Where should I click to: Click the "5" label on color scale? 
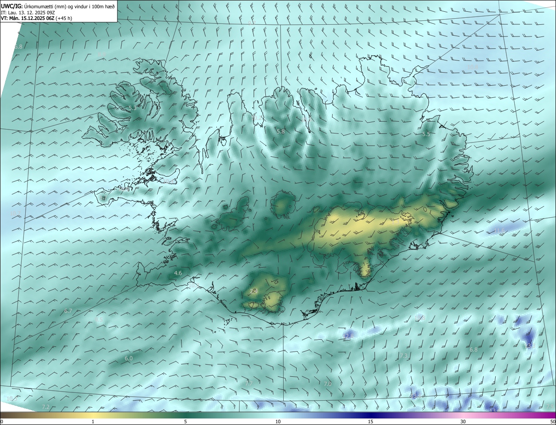(x=185, y=422)
